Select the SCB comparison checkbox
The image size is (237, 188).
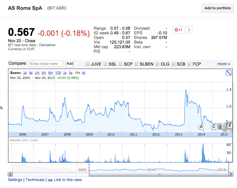(174, 64)
